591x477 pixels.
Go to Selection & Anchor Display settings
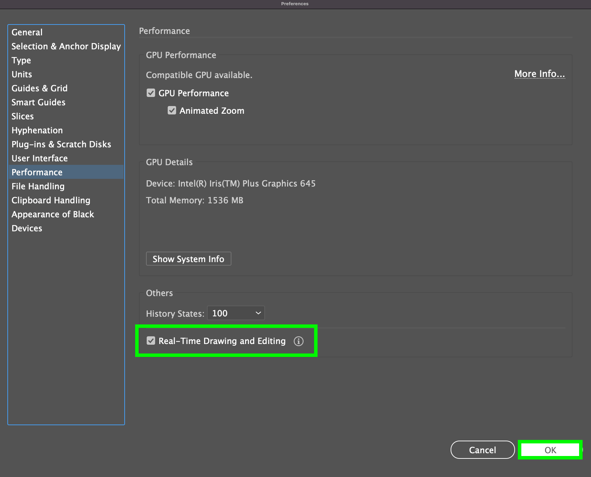point(66,46)
